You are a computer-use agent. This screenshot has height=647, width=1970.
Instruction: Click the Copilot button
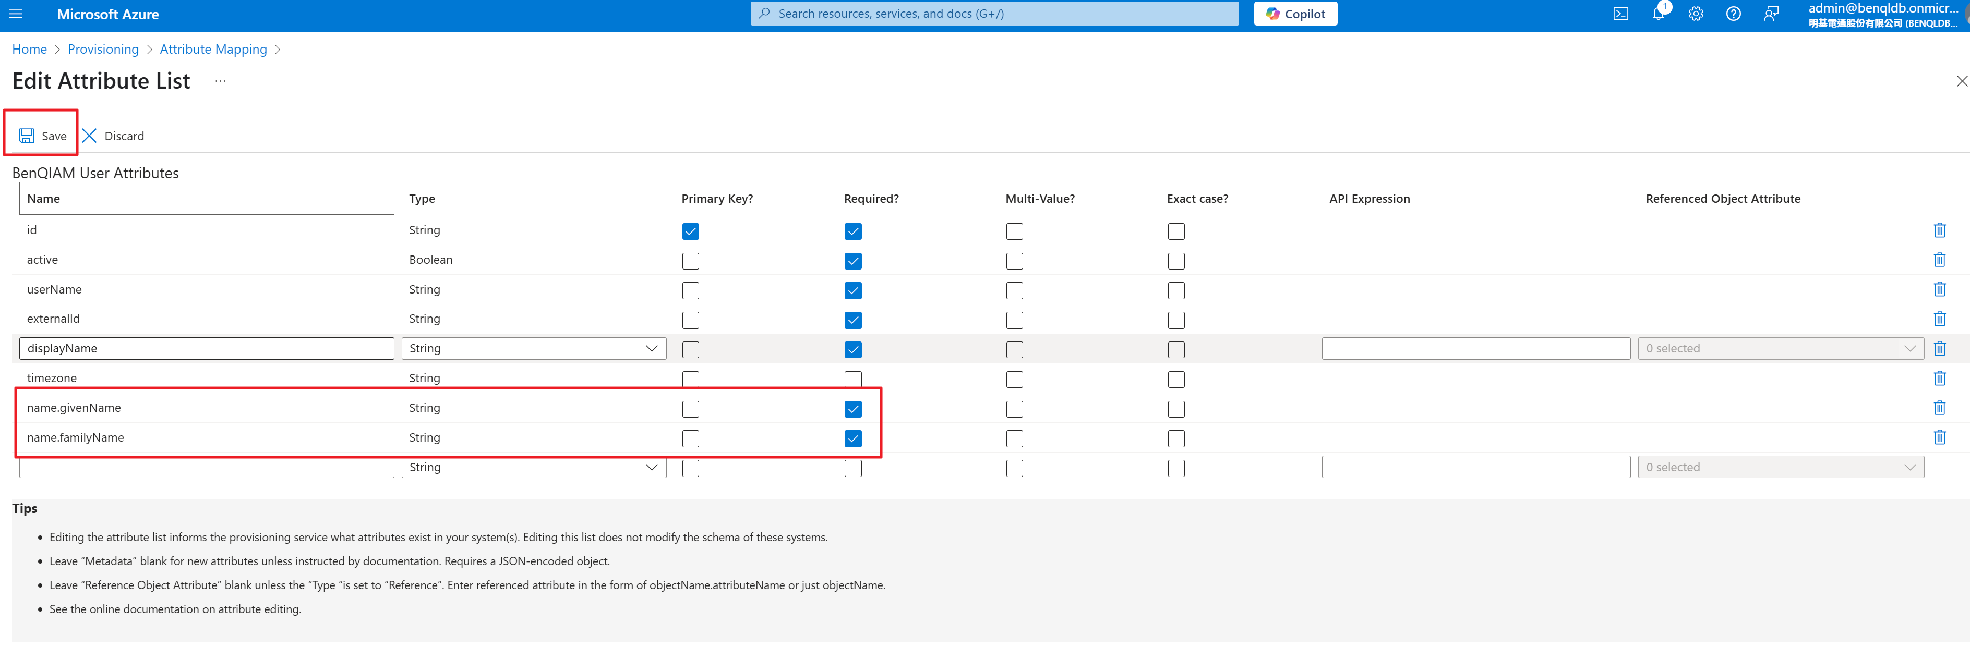[x=1295, y=14]
